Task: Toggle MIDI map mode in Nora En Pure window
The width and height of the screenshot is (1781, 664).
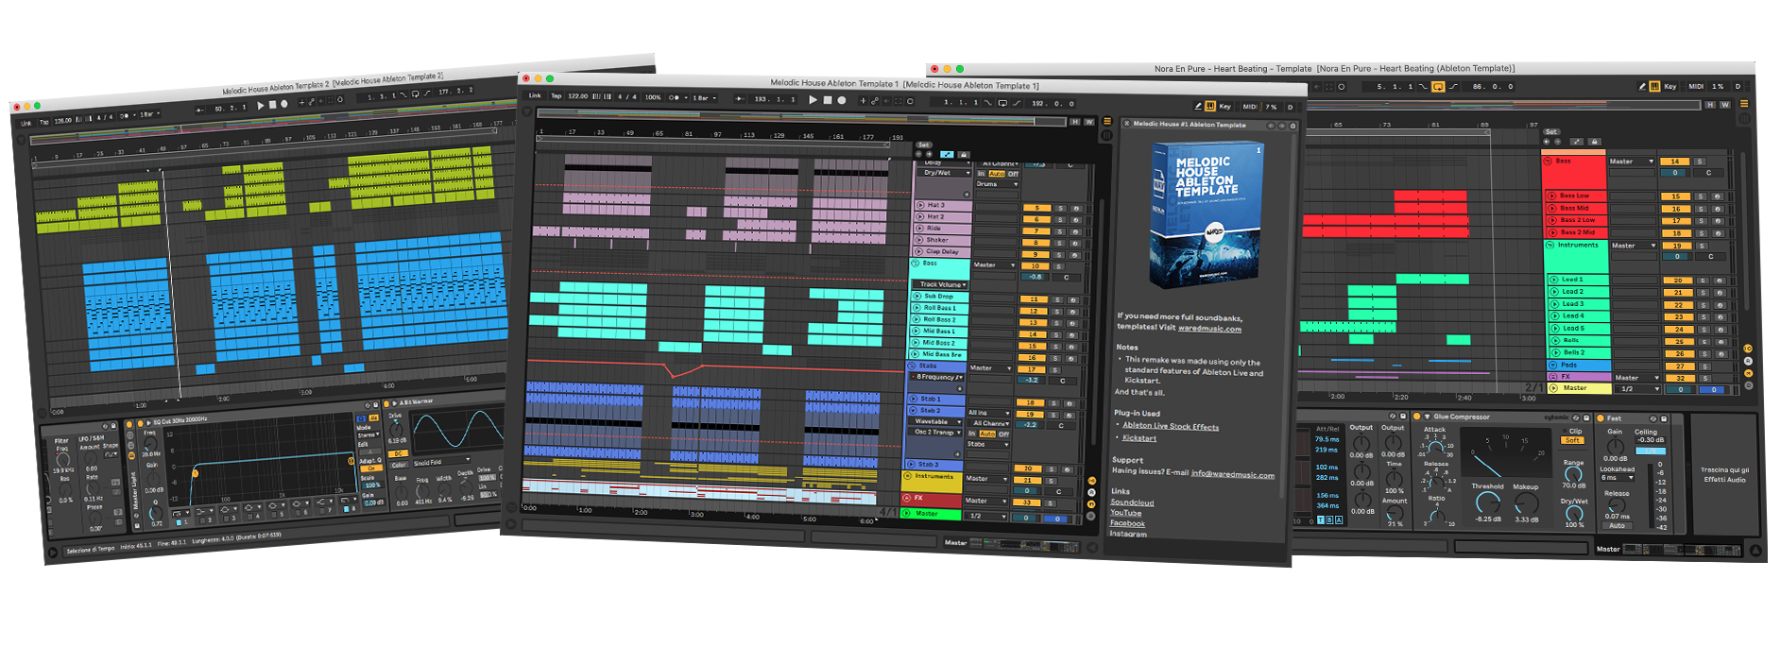Action: coord(1697,86)
